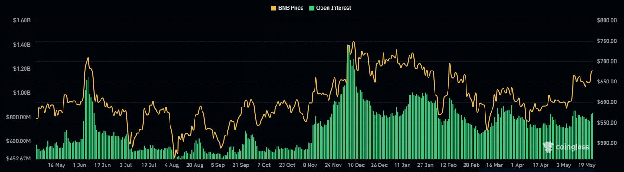The width and height of the screenshot is (624, 172).
Task: Click the 8 Nov date label
Action: pyautogui.click(x=310, y=165)
